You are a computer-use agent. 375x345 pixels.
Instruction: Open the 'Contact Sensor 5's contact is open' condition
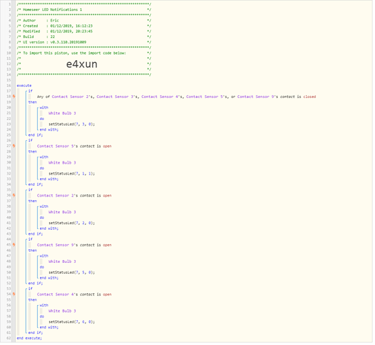[x=74, y=146]
